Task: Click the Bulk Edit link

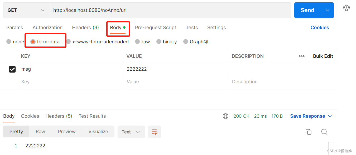Action: 323,56
